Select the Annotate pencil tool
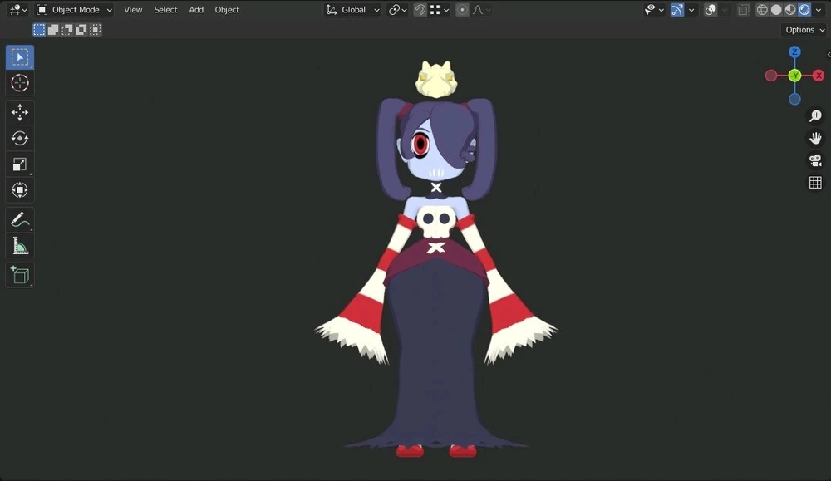831x481 pixels. click(x=20, y=220)
